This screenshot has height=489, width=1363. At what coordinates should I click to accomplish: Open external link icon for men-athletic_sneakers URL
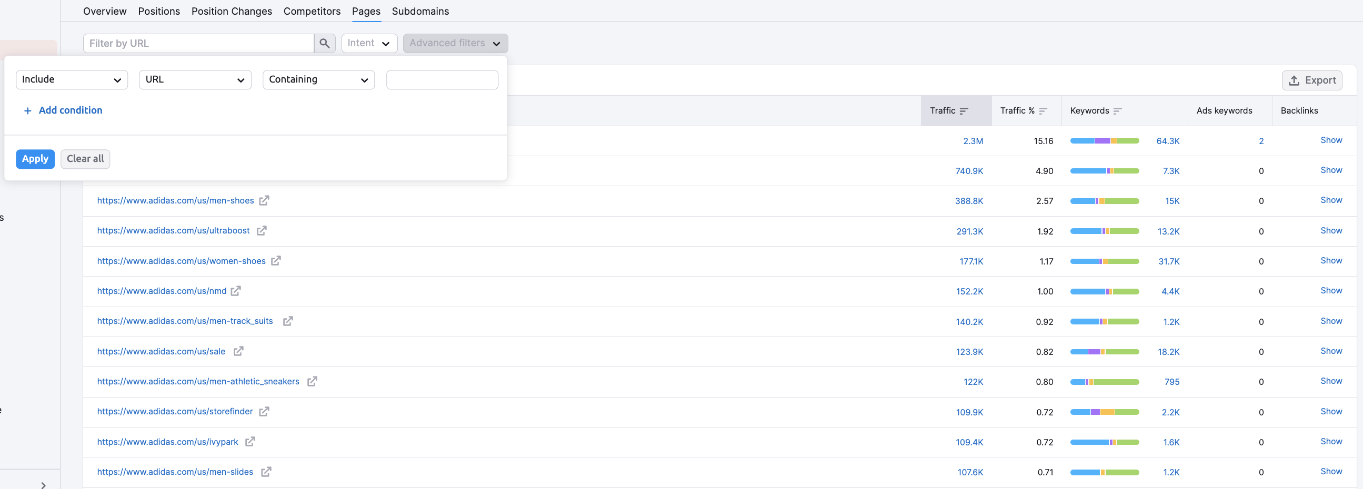(x=312, y=381)
